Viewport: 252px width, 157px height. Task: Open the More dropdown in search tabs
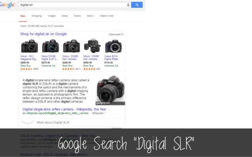pos(90,16)
